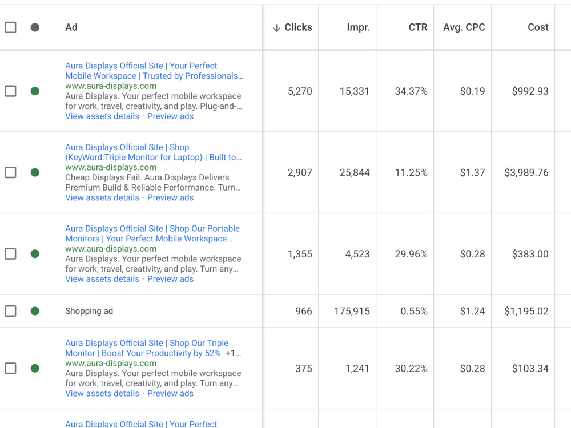
Task: Select checkbox for the Shopping ad row
Action: pyautogui.click(x=10, y=311)
